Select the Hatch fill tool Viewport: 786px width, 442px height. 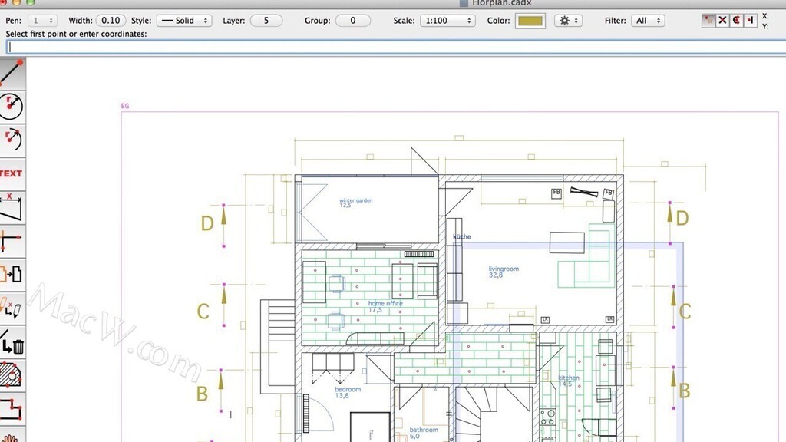(x=12, y=375)
